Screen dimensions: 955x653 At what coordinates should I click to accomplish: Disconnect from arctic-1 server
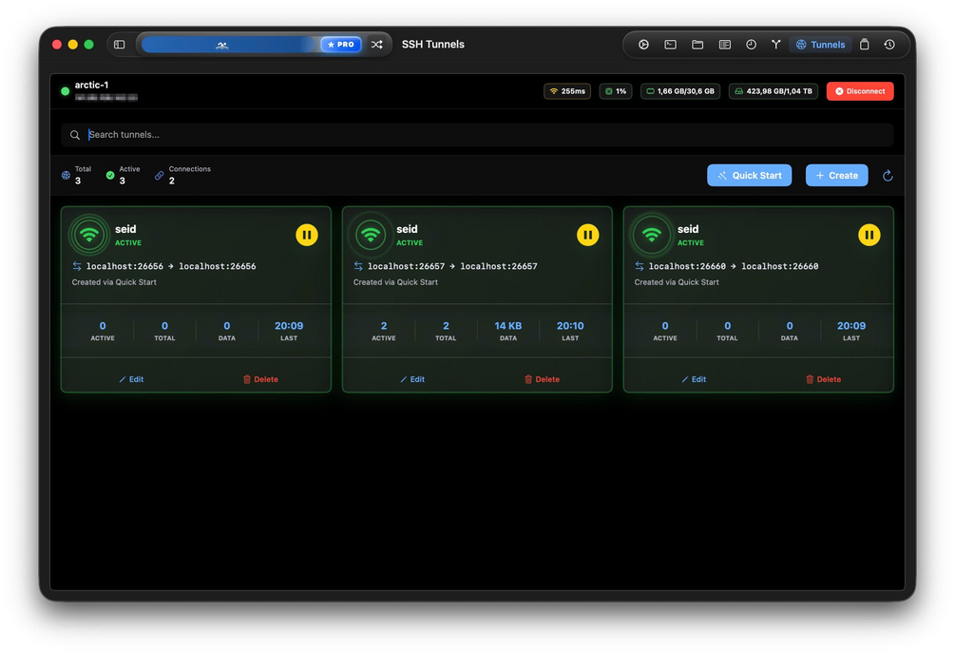coord(860,91)
